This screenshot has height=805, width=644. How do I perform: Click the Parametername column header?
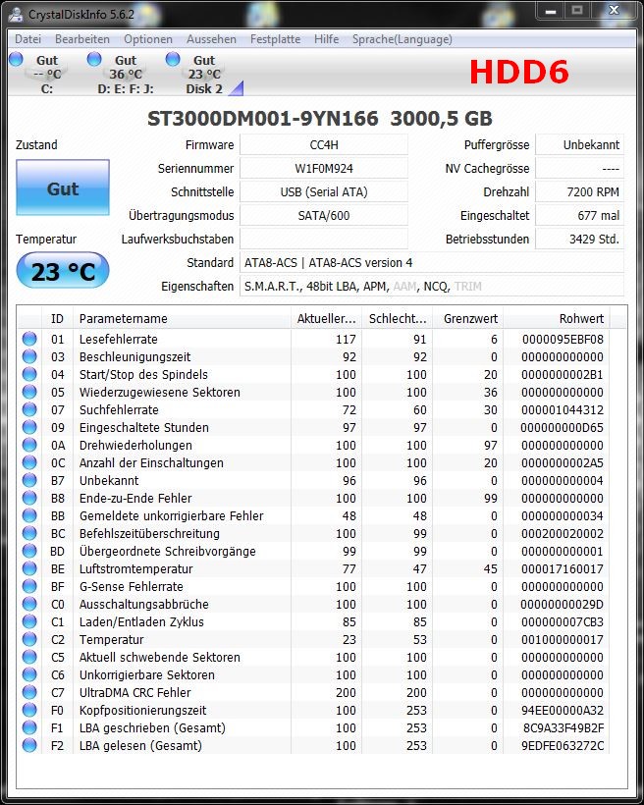[182, 319]
